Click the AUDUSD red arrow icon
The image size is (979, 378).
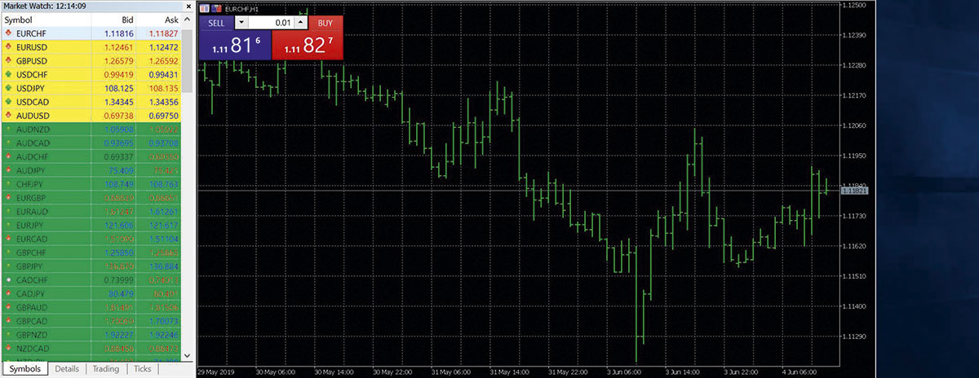(x=7, y=116)
